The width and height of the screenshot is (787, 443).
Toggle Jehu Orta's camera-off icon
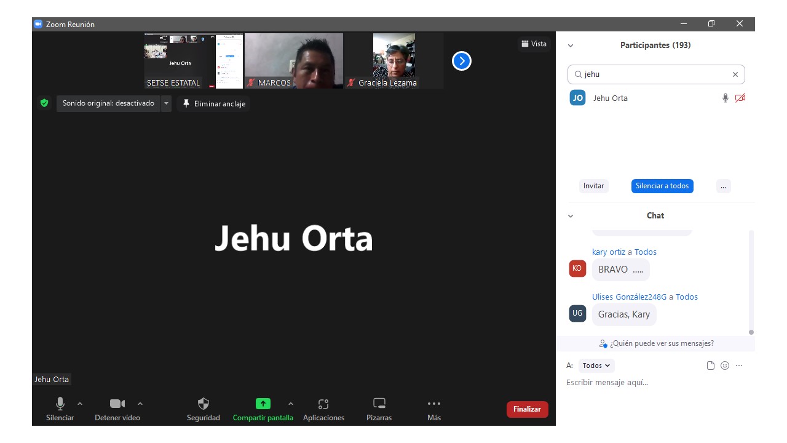pyautogui.click(x=740, y=98)
